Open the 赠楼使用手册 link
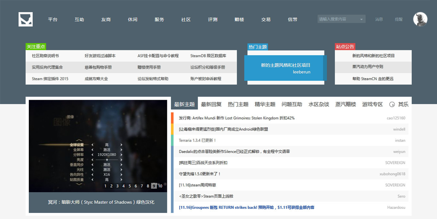Viewport: 437px width, 219px height. pos(149,67)
